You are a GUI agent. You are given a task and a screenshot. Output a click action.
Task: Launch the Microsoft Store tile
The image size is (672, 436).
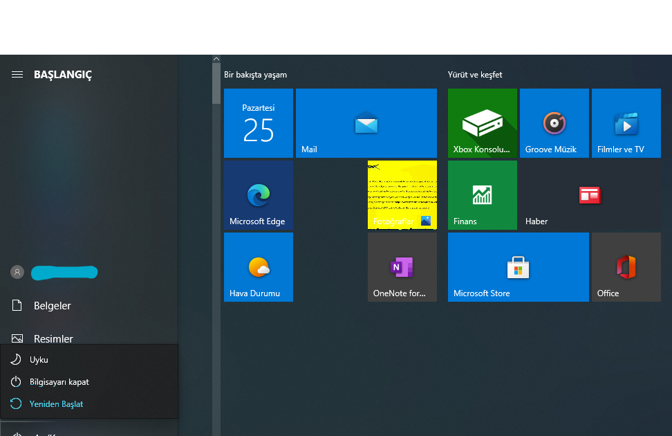coord(519,267)
